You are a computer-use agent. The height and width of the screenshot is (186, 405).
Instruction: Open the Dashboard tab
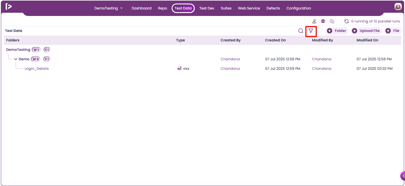[x=141, y=8]
